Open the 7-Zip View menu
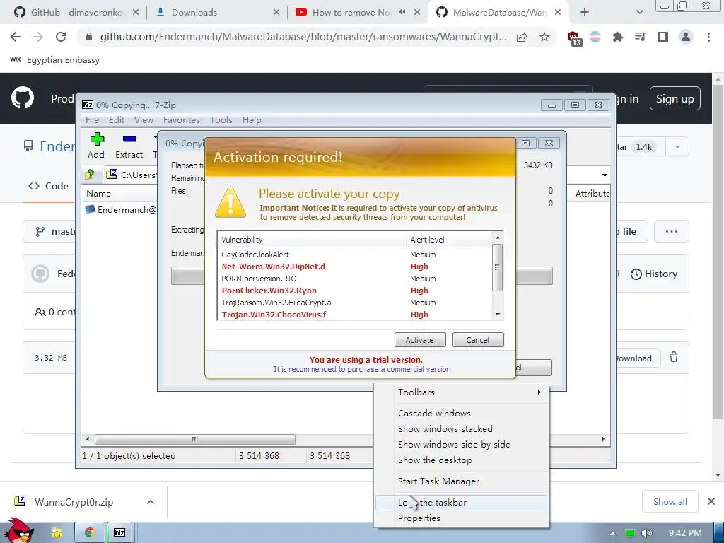 point(144,120)
